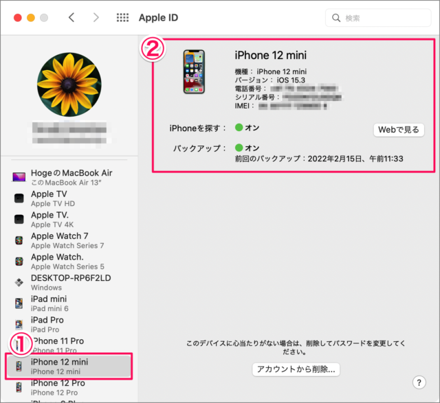440x403 pixels.
Task: Click アカウントから削除 button
Action: point(296,369)
